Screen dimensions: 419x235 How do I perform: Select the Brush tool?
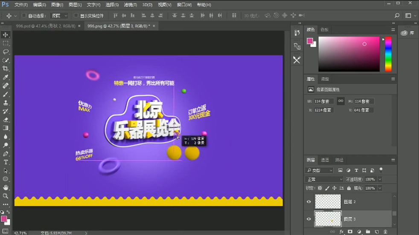coord(6,94)
